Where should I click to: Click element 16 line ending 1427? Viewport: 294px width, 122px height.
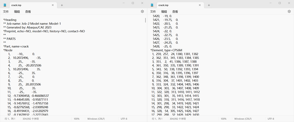pyautogui.click(x=175, y=111)
